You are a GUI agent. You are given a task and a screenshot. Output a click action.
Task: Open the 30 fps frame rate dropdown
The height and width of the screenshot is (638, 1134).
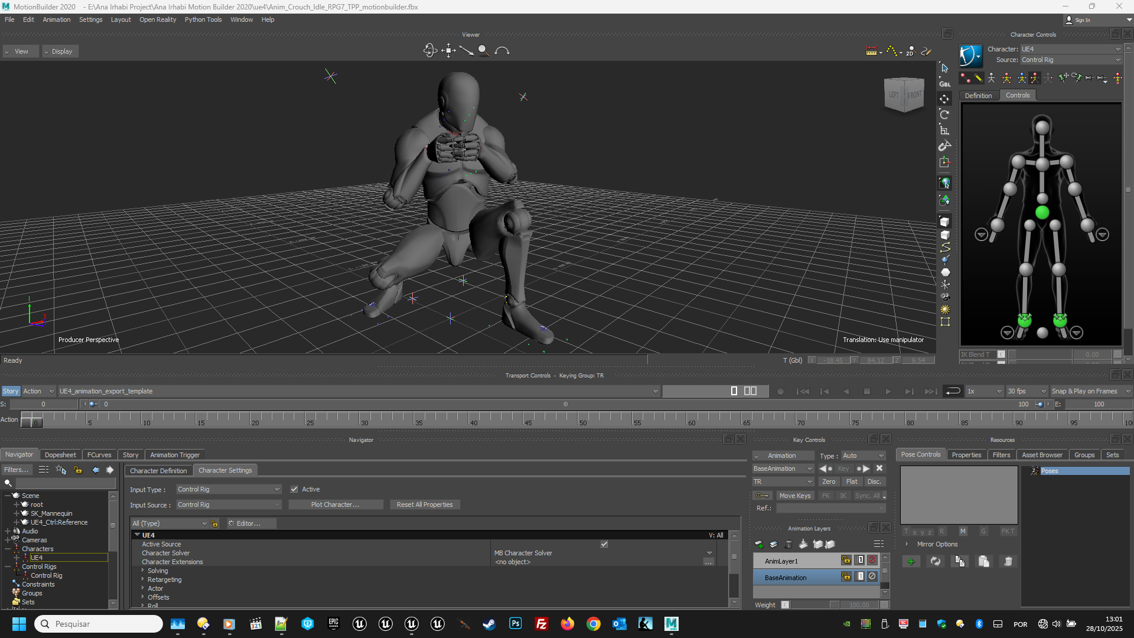[1027, 391]
